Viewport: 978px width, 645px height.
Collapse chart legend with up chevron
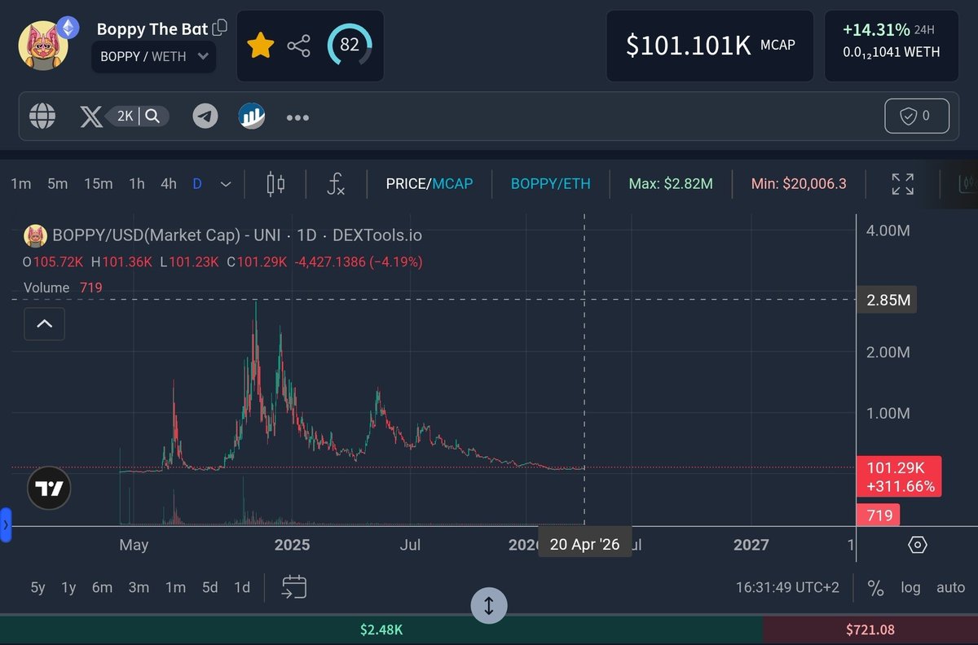(45, 324)
